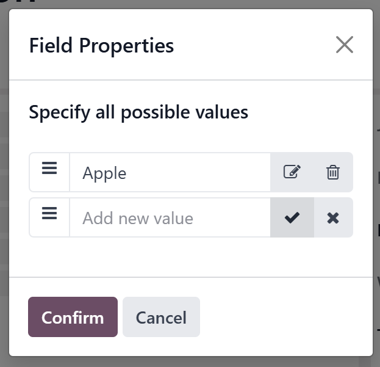Click the placeholder text Add new value
The image size is (380, 367).
coord(138,219)
